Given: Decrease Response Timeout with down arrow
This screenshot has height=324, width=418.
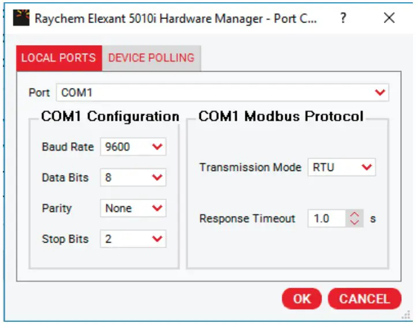Looking at the screenshot, I should (x=355, y=223).
